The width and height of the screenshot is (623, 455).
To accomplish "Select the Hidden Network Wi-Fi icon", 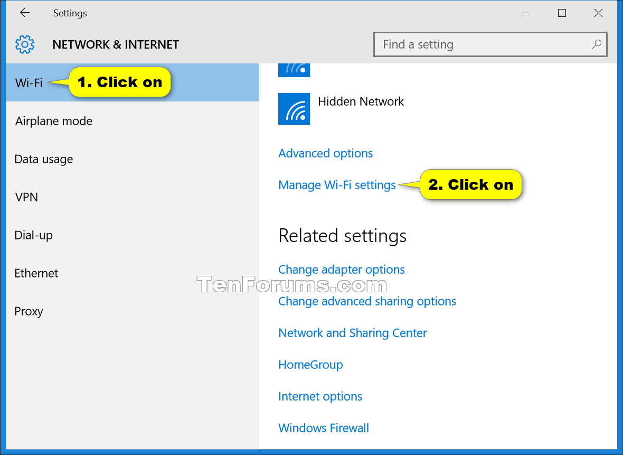I will click(x=294, y=109).
